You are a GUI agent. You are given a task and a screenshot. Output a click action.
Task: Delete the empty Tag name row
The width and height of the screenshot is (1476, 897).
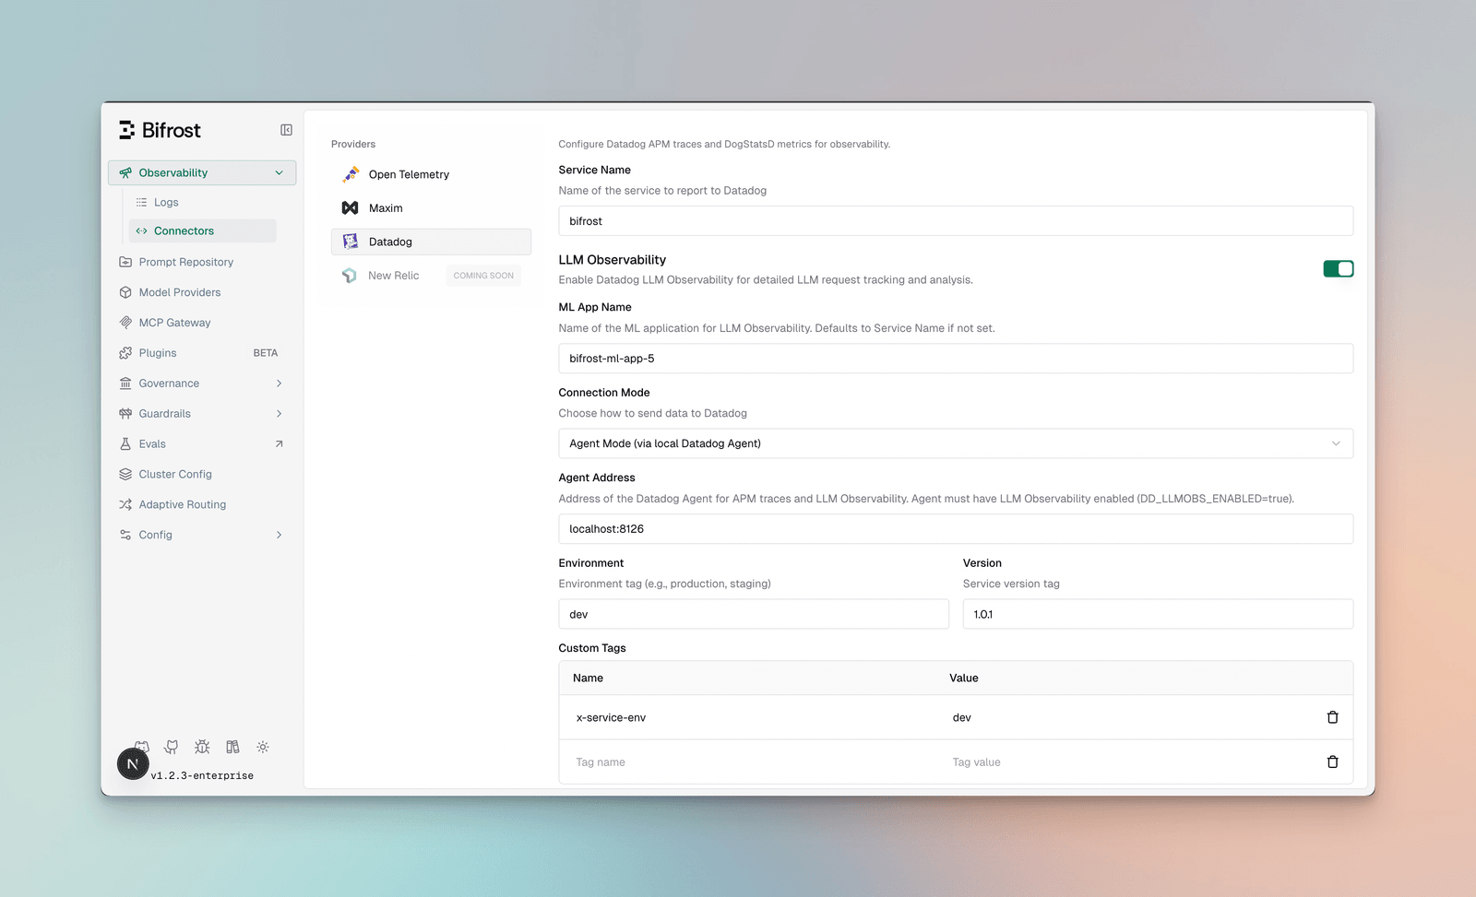pos(1332,762)
